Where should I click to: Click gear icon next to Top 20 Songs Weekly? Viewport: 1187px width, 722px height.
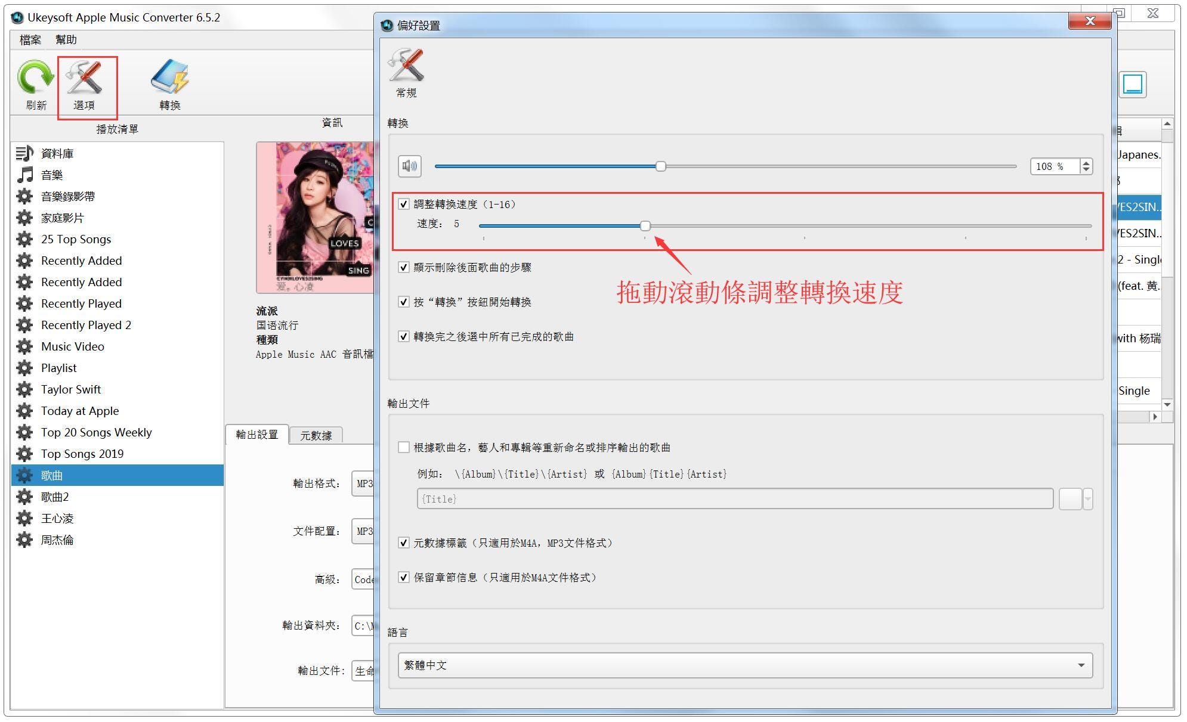[24, 432]
